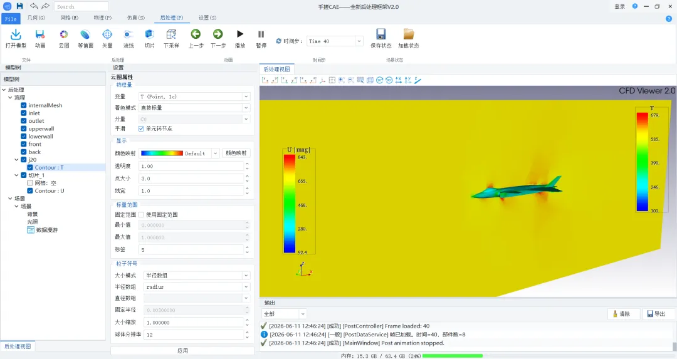The width and height of the screenshot is (677, 359).
Task: Click the undo arrow in title bar
Action: coord(34,6)
